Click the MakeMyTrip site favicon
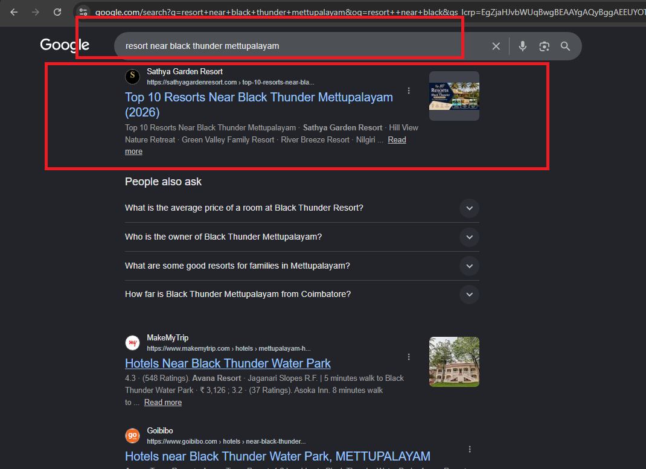 point(132,343)
